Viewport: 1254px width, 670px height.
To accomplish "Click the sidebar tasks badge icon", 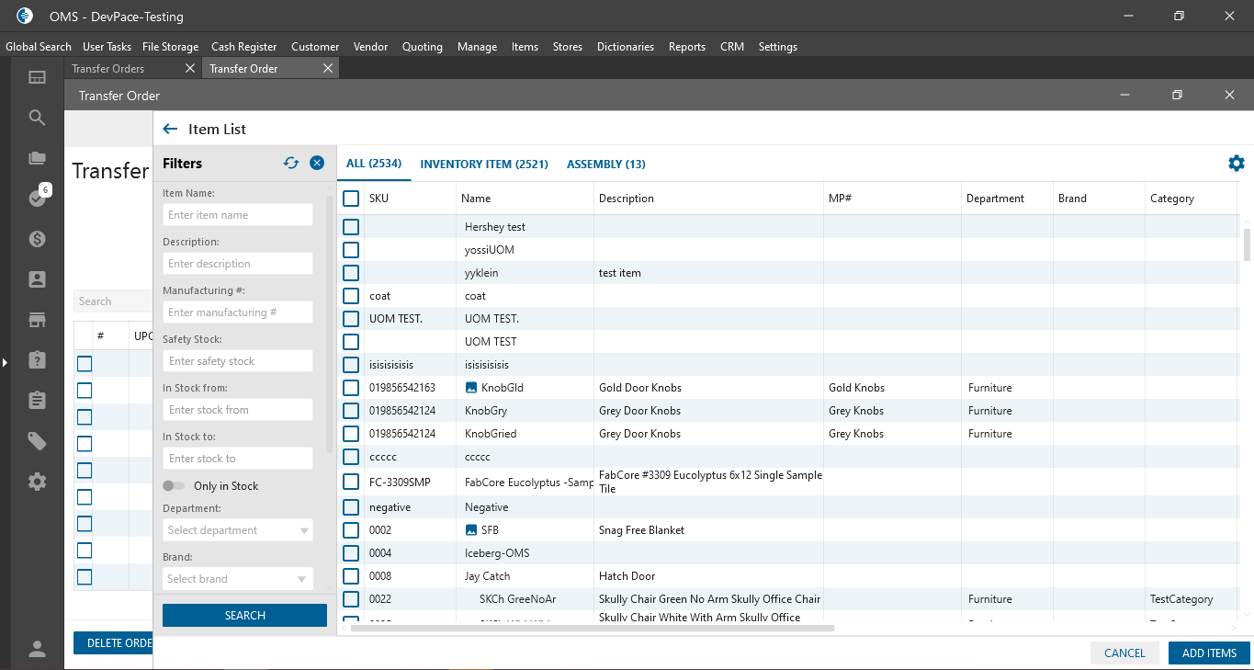I will click(37, 198).
